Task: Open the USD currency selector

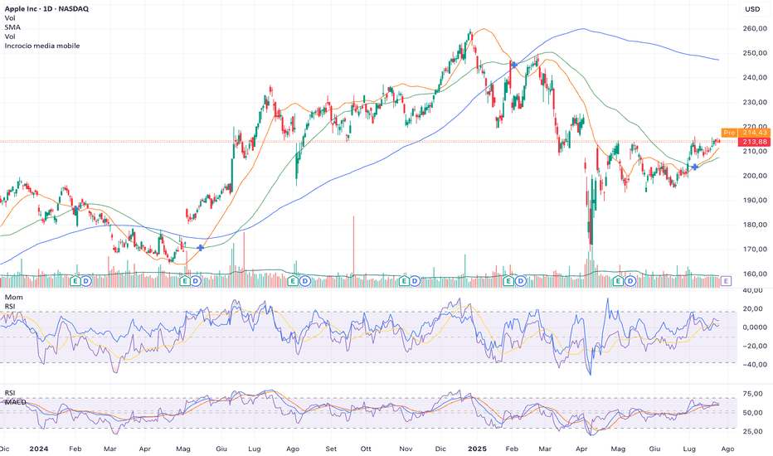Action: point(752,9)
